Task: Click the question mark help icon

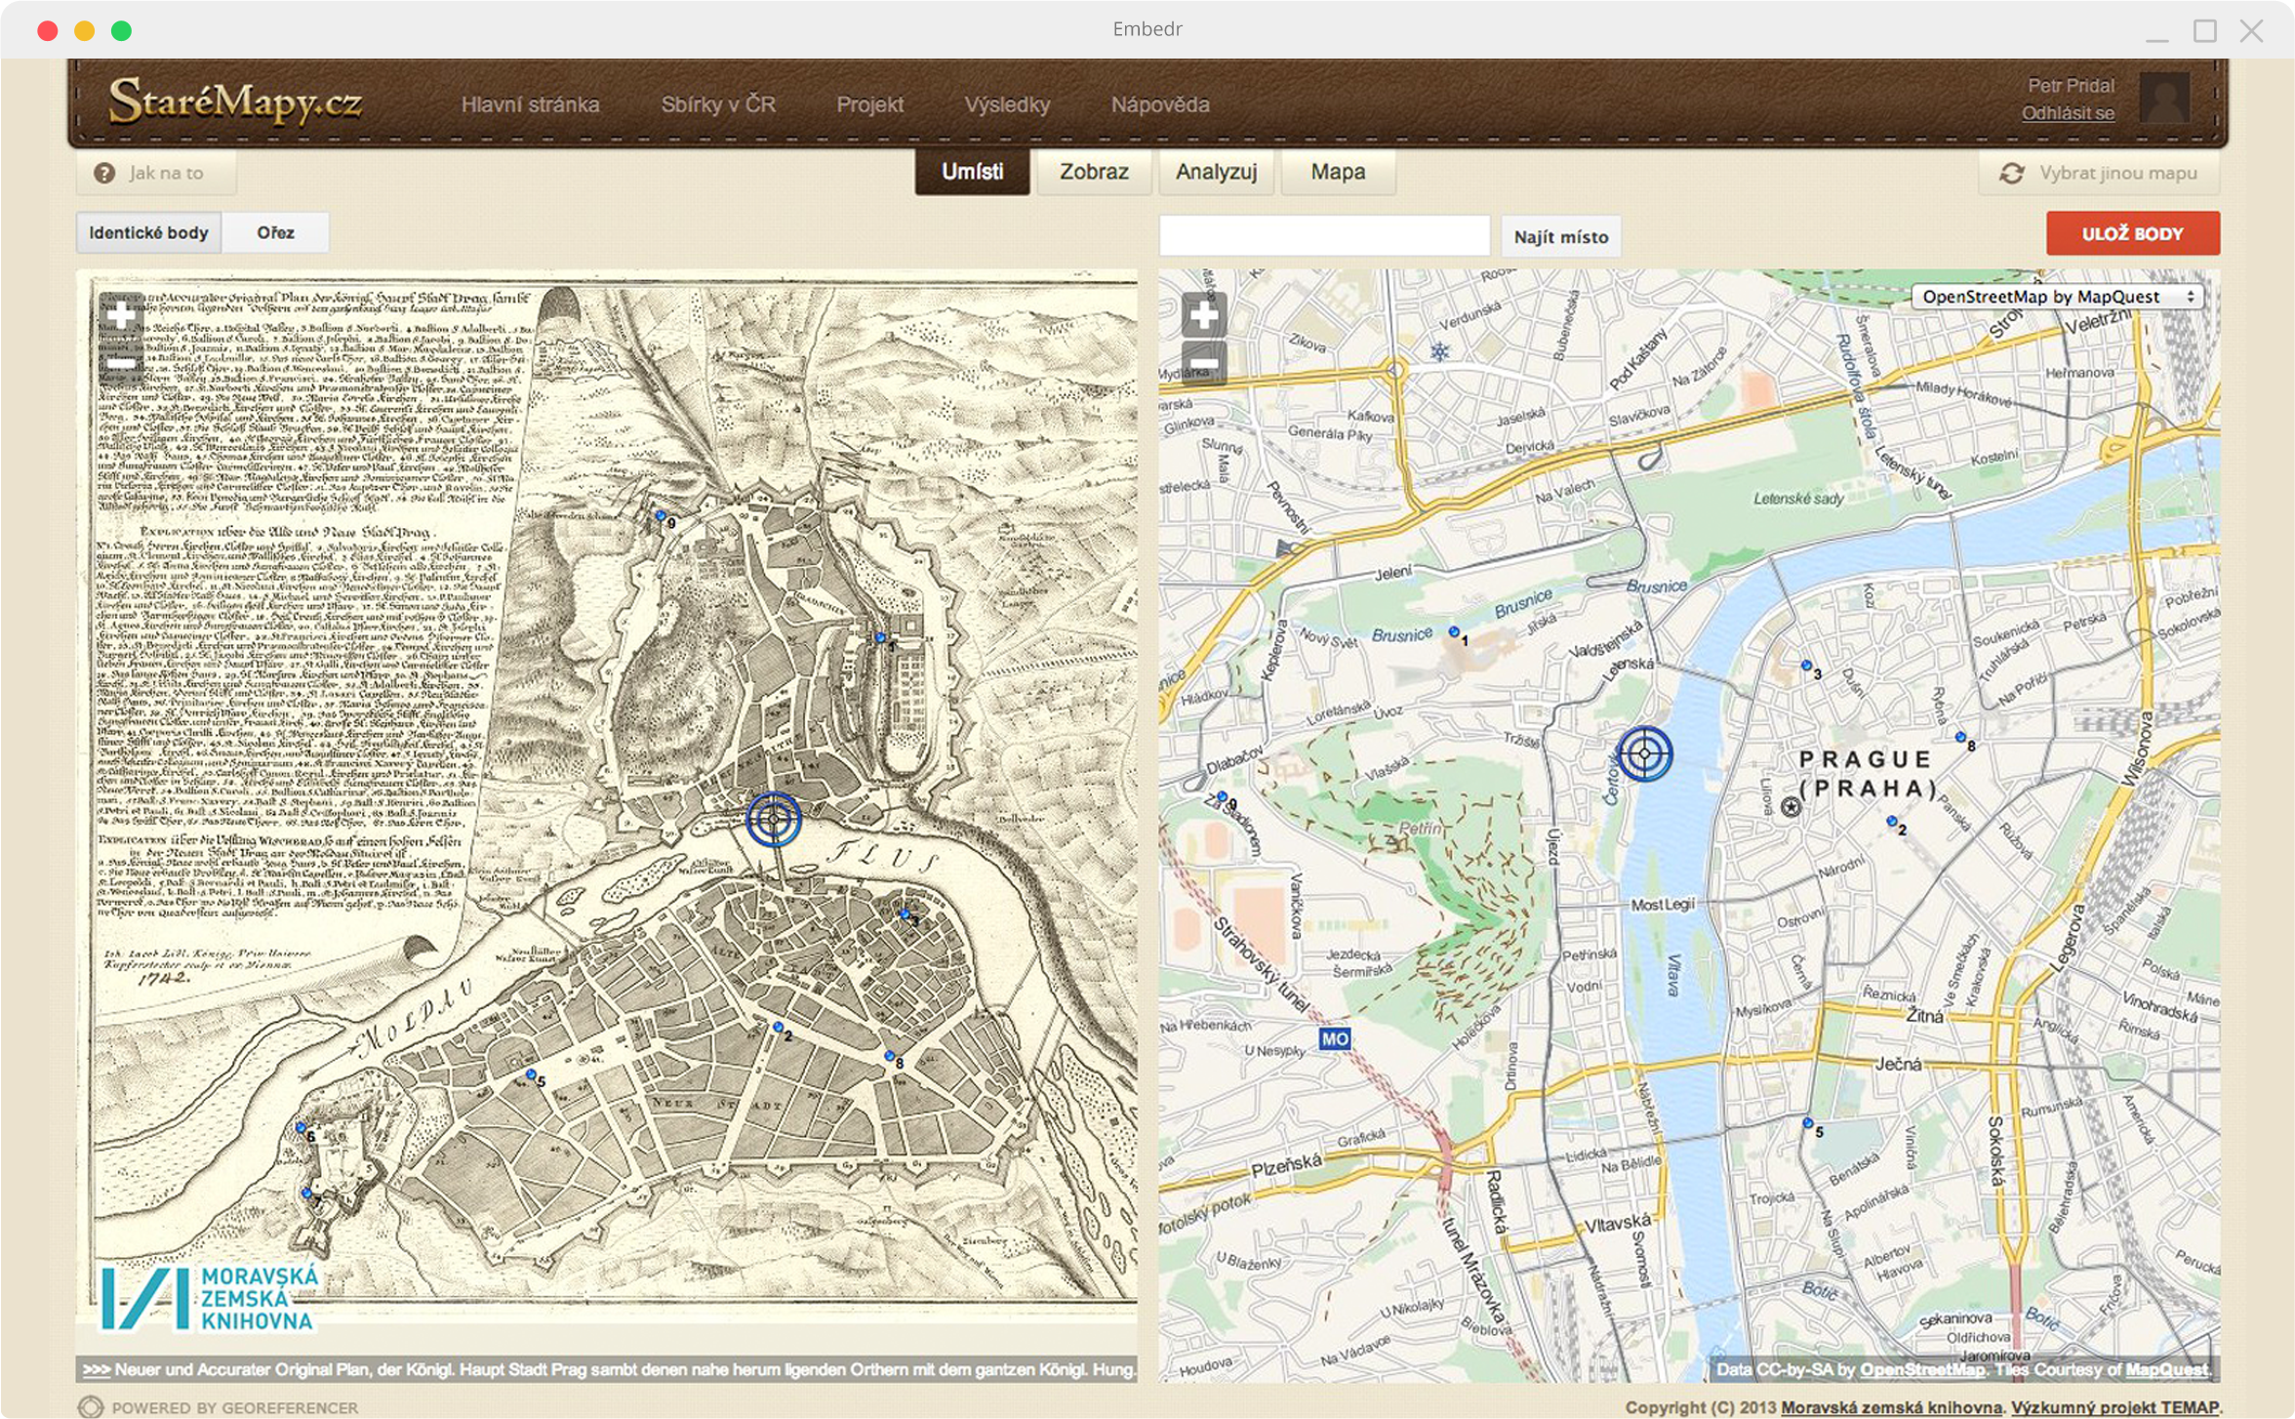Action: [104, 173]
